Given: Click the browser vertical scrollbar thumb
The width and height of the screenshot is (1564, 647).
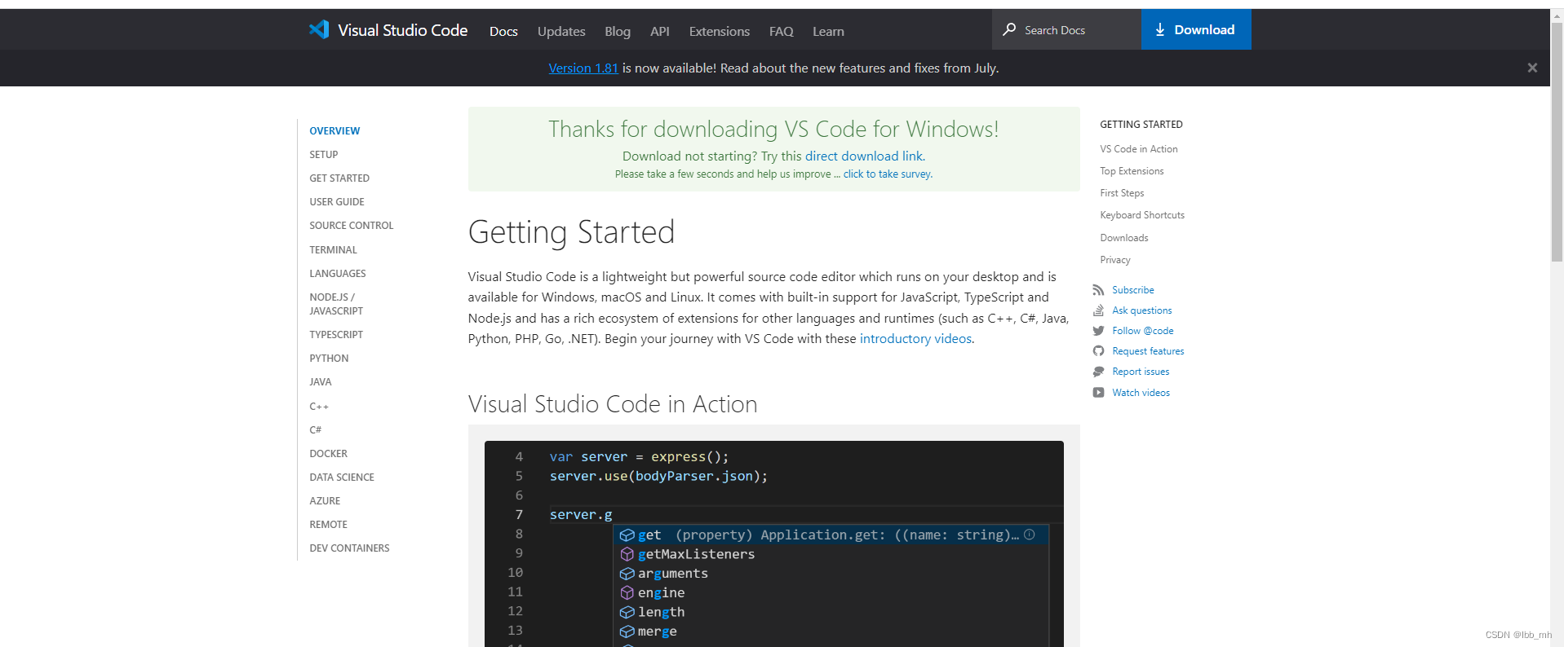Looking at the screenshot, I should [x=1557, y=143].
